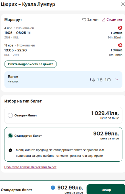Image resolution: width=125 pixels, height=194 pixels.
Task: Open Прочетете повече за гъвкавия билет link
Action: pos(30,167)
